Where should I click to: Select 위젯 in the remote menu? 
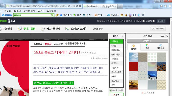(116, 85)
